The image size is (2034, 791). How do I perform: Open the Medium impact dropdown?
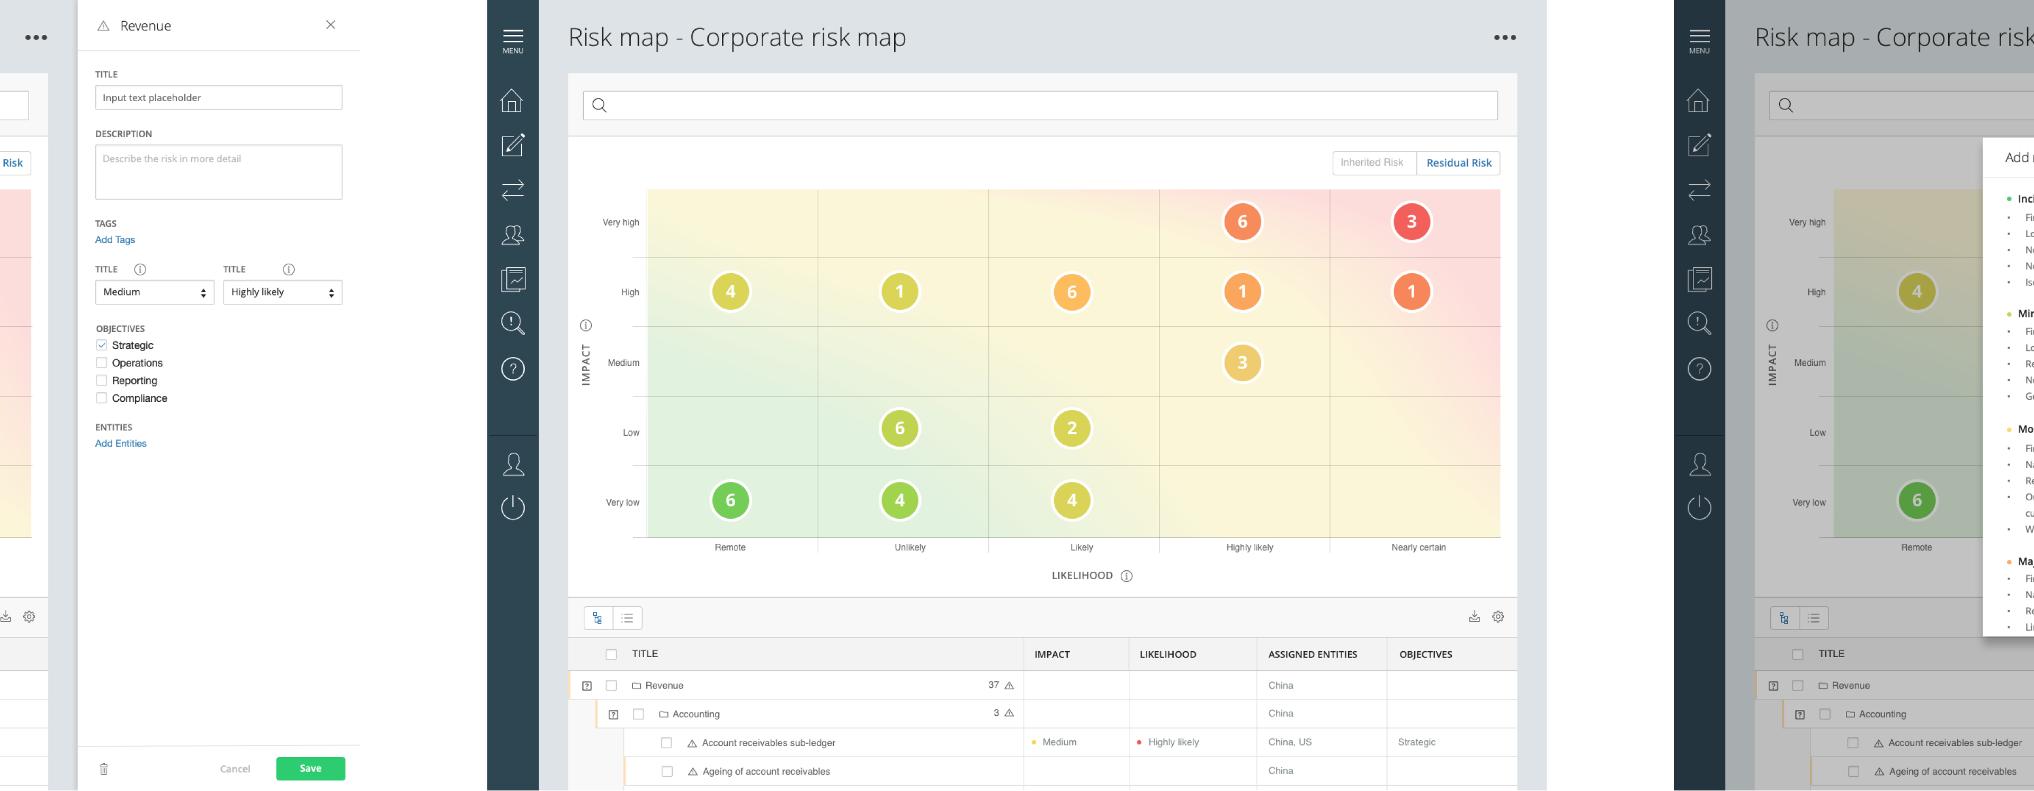click(x=154, y=292)
